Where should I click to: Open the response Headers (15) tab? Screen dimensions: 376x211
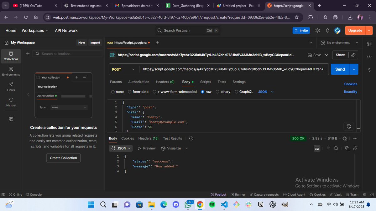[149, 138]
